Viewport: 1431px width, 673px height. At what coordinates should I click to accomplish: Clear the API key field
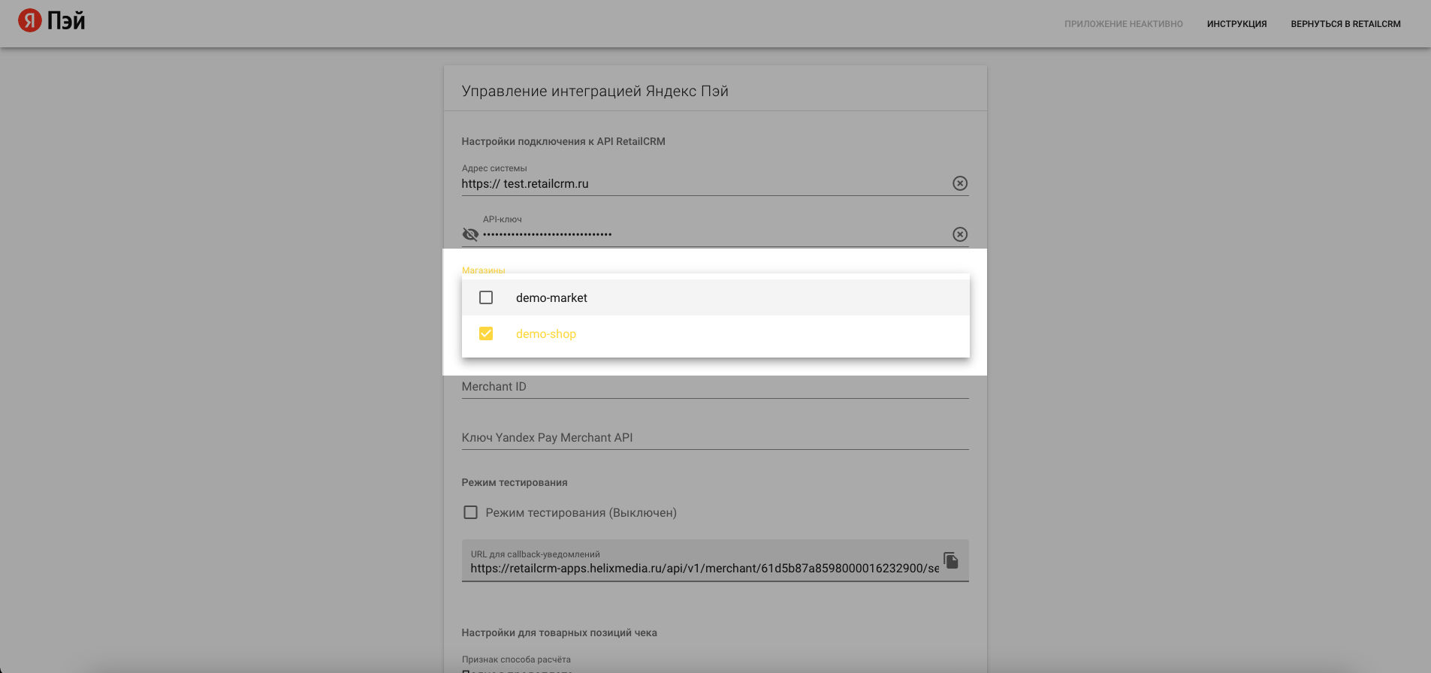pos(960,234)
